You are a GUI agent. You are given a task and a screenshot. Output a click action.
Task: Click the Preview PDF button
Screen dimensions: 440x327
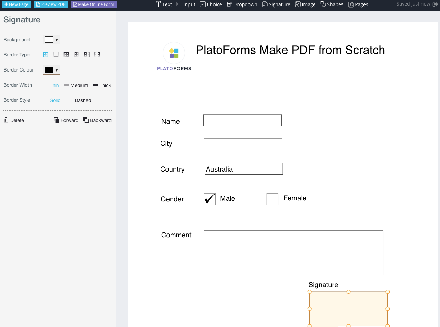pyautogui.click(x=51, y=4)
